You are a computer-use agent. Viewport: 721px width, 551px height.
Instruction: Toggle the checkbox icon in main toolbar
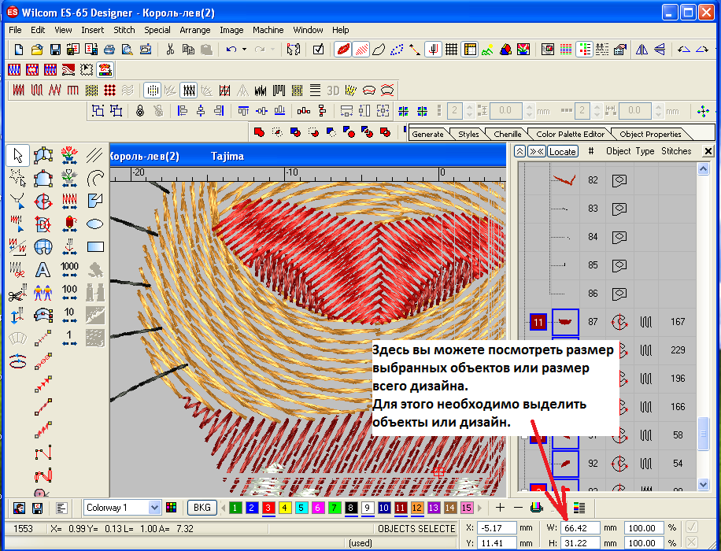tap(318, 49)
